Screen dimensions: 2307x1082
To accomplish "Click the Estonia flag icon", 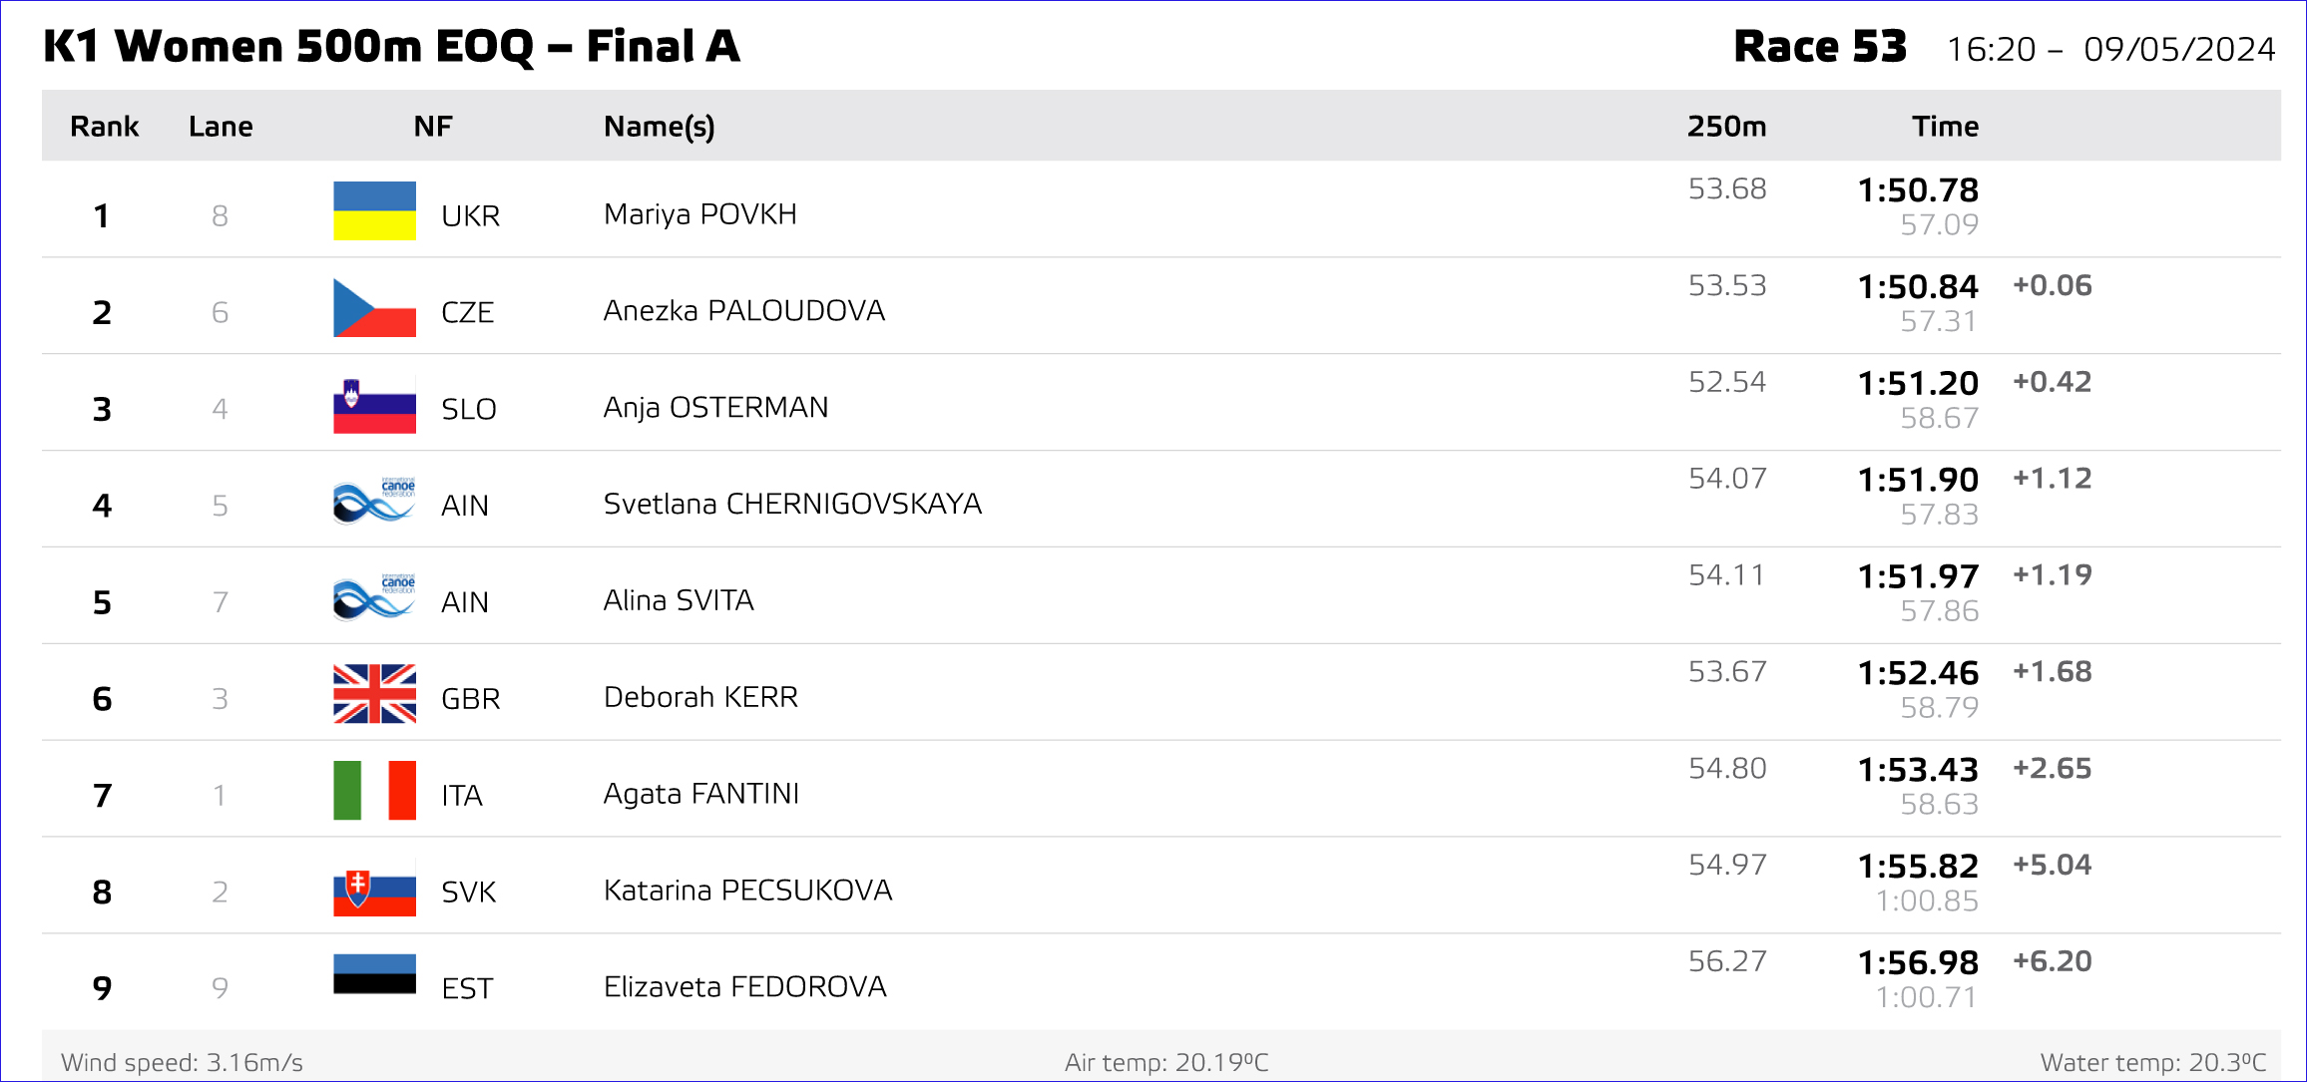I will [x=374, y=974].
